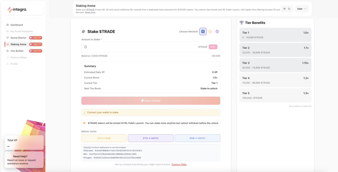Select the Tier 2 benefits card

(275, 50)
